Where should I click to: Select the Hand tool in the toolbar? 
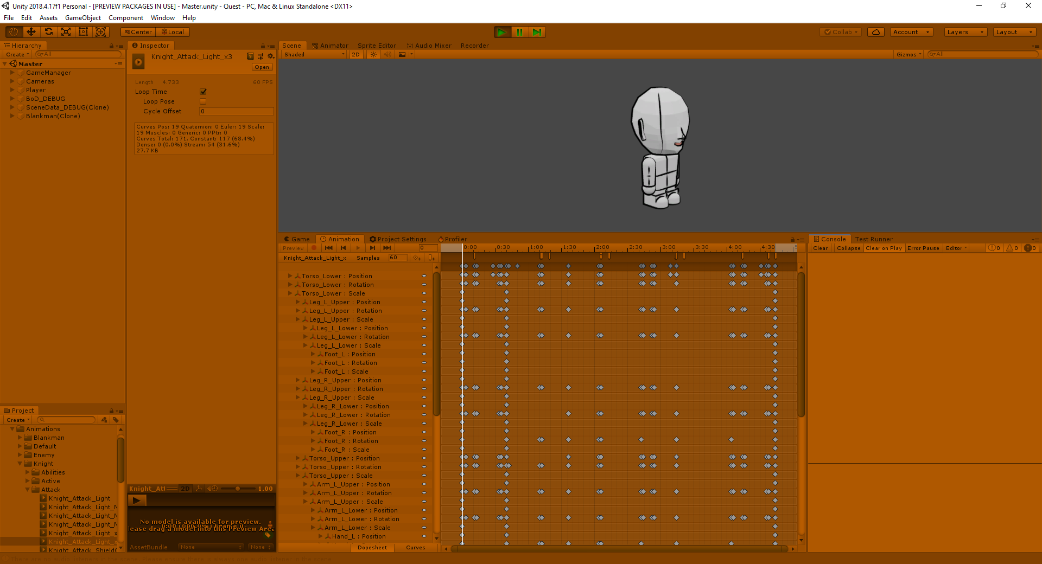pyautogui.click(x=14, y=32)
